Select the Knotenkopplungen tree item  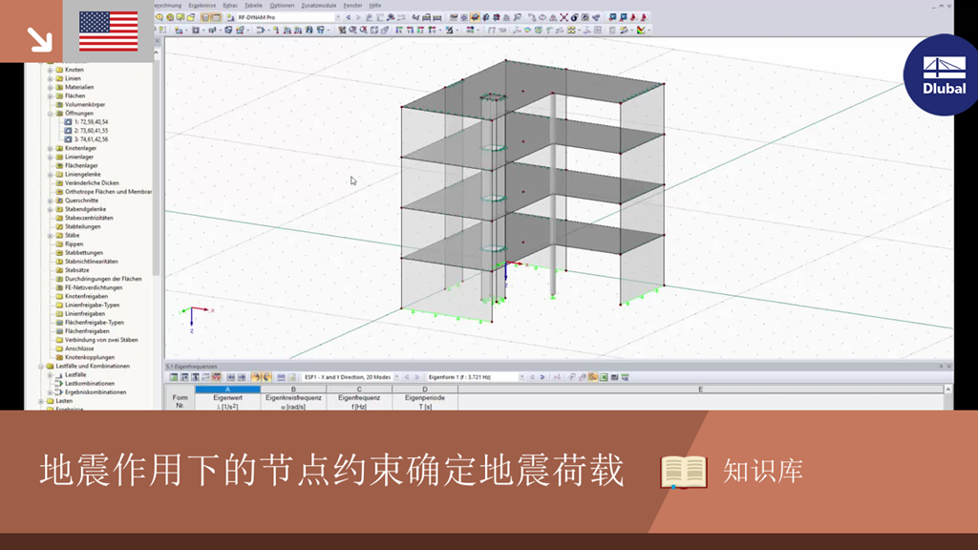[x=90, y=357]
